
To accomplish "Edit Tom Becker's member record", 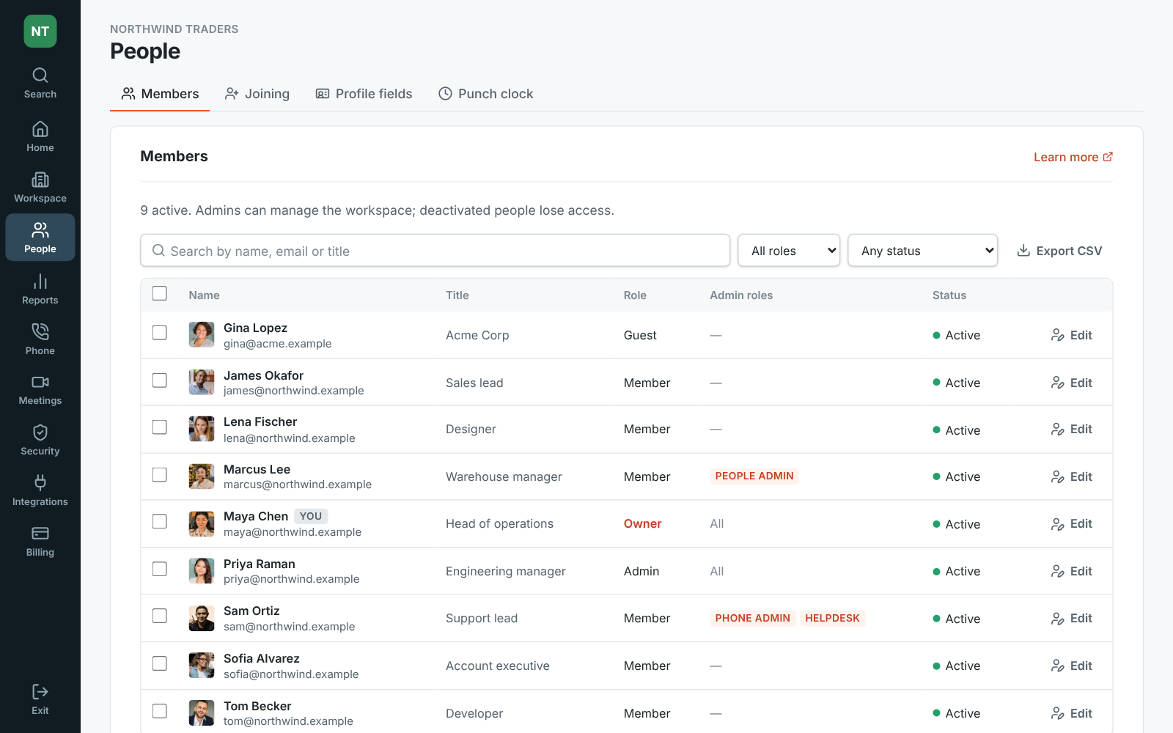I will (1072, 713).
